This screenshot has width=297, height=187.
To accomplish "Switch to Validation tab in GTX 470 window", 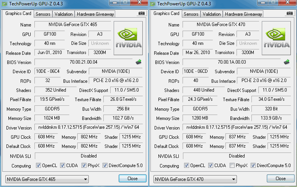I will coord(212,14).
